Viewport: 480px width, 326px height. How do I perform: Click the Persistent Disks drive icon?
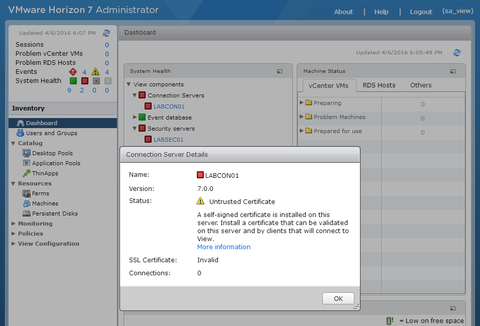tap(27, 213)
